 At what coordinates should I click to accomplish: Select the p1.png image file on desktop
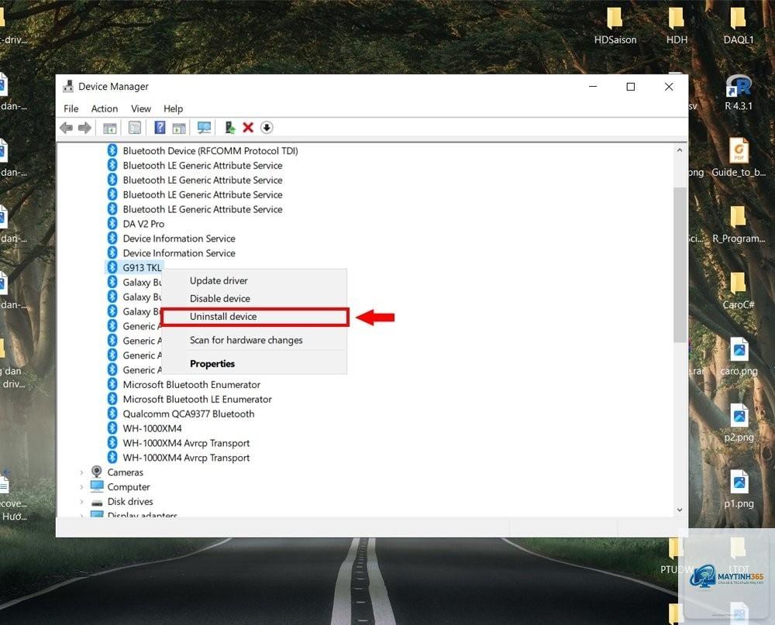[x=739, y=489]
